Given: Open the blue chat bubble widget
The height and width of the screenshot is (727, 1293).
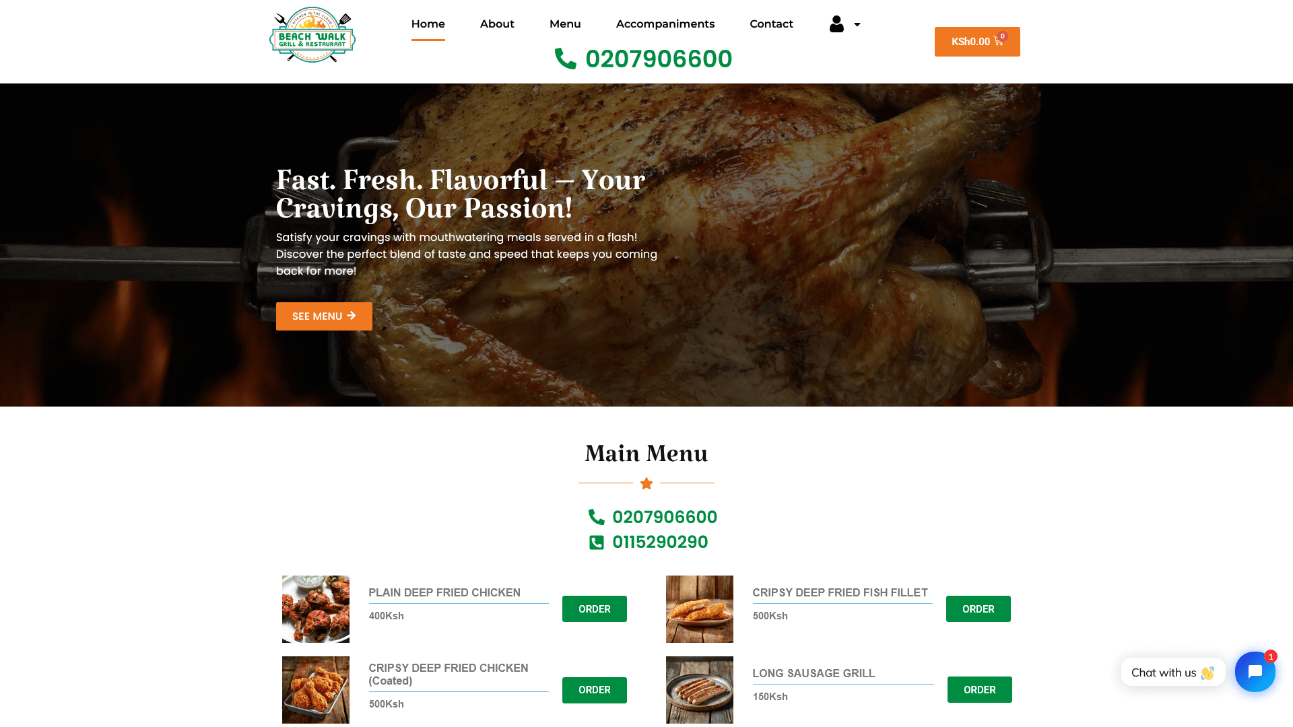Looking at the screenshot, I should (1255, 671).
